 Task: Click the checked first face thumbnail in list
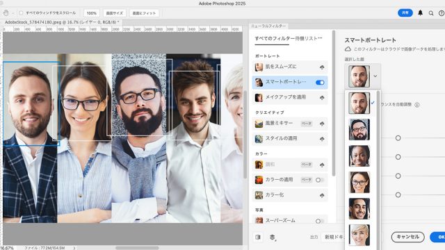(359, 103)
